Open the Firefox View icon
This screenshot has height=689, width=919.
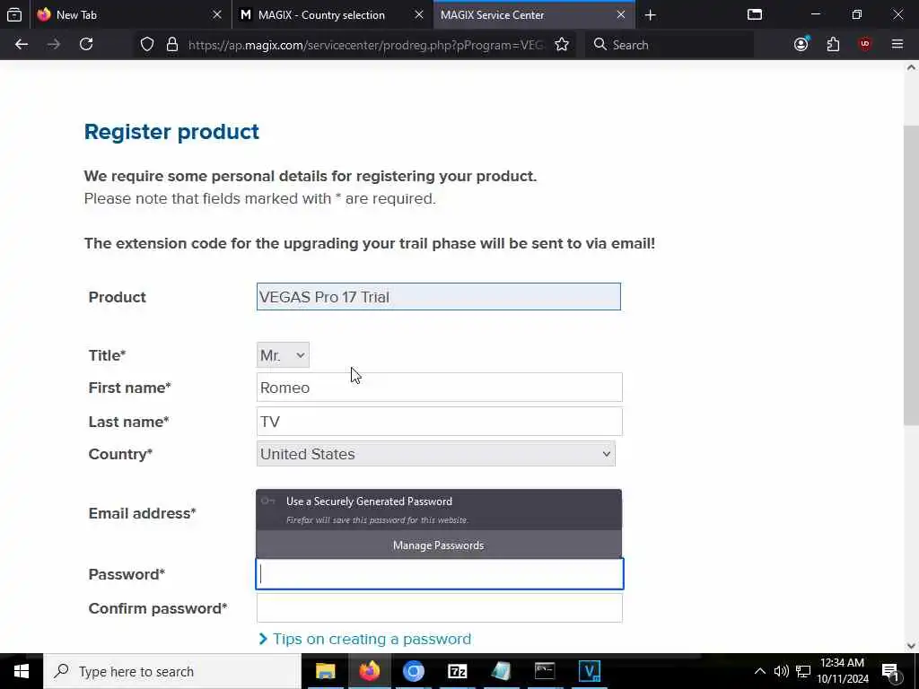[14, 14]
